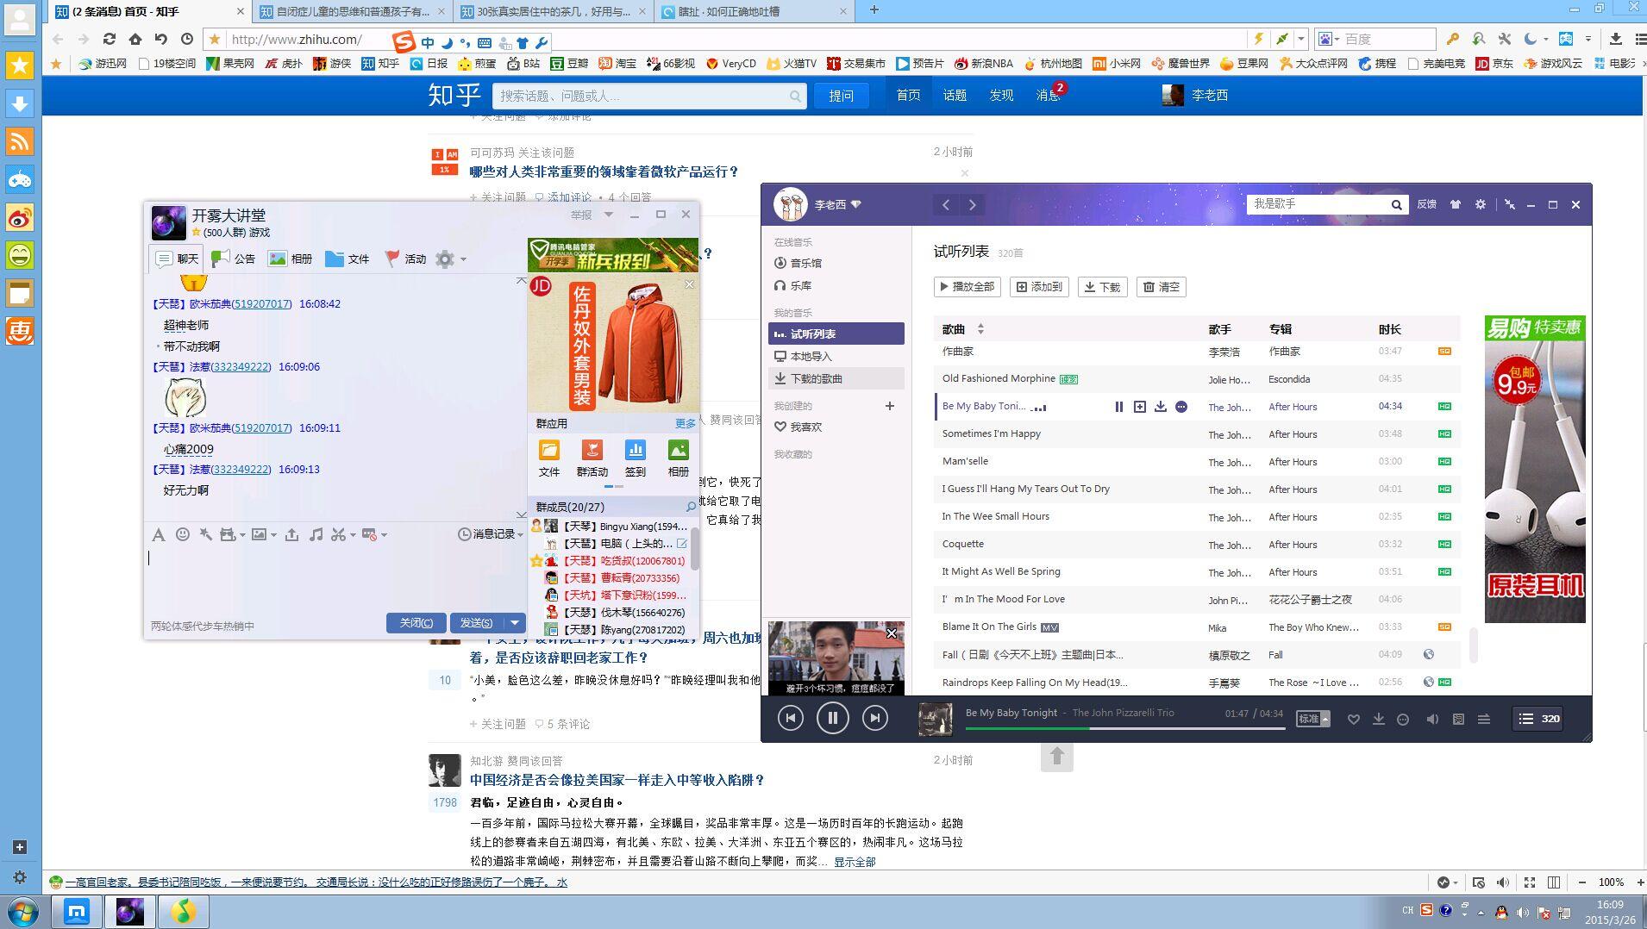Image resolution: width=1647 pixels, height=929 pixels.
Task: Open 群活动 group app icon
Action: (592, 458)
